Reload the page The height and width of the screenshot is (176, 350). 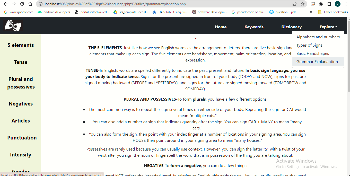(22, 4)
